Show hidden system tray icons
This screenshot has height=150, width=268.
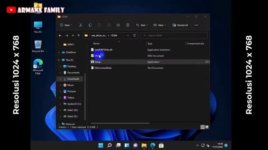click(197, 145)
